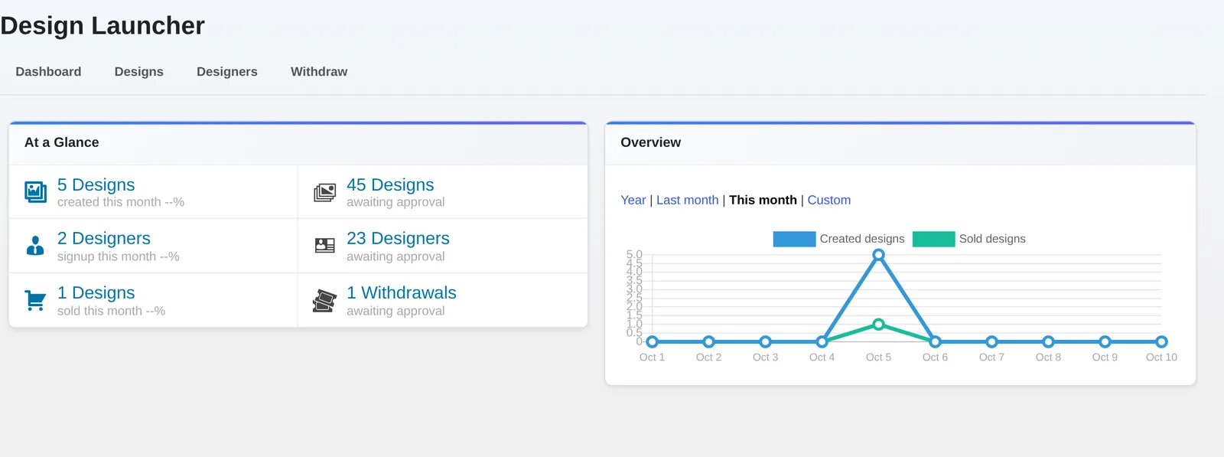Choose the Custom date range filter
The width and height of the screenshot is (1224, 457).
point(829,200)
